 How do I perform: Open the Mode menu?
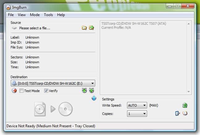coord(35,15)
